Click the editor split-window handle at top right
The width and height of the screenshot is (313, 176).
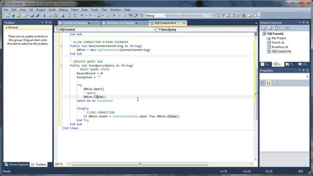(x=256, y=34)
